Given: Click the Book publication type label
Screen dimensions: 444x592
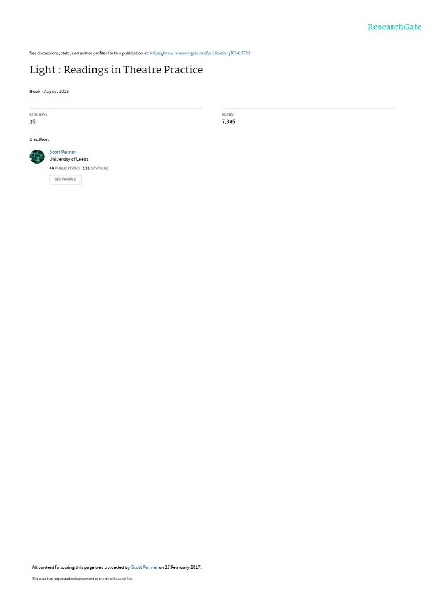Looking at the screenshot, I should [x=35, y=91].
